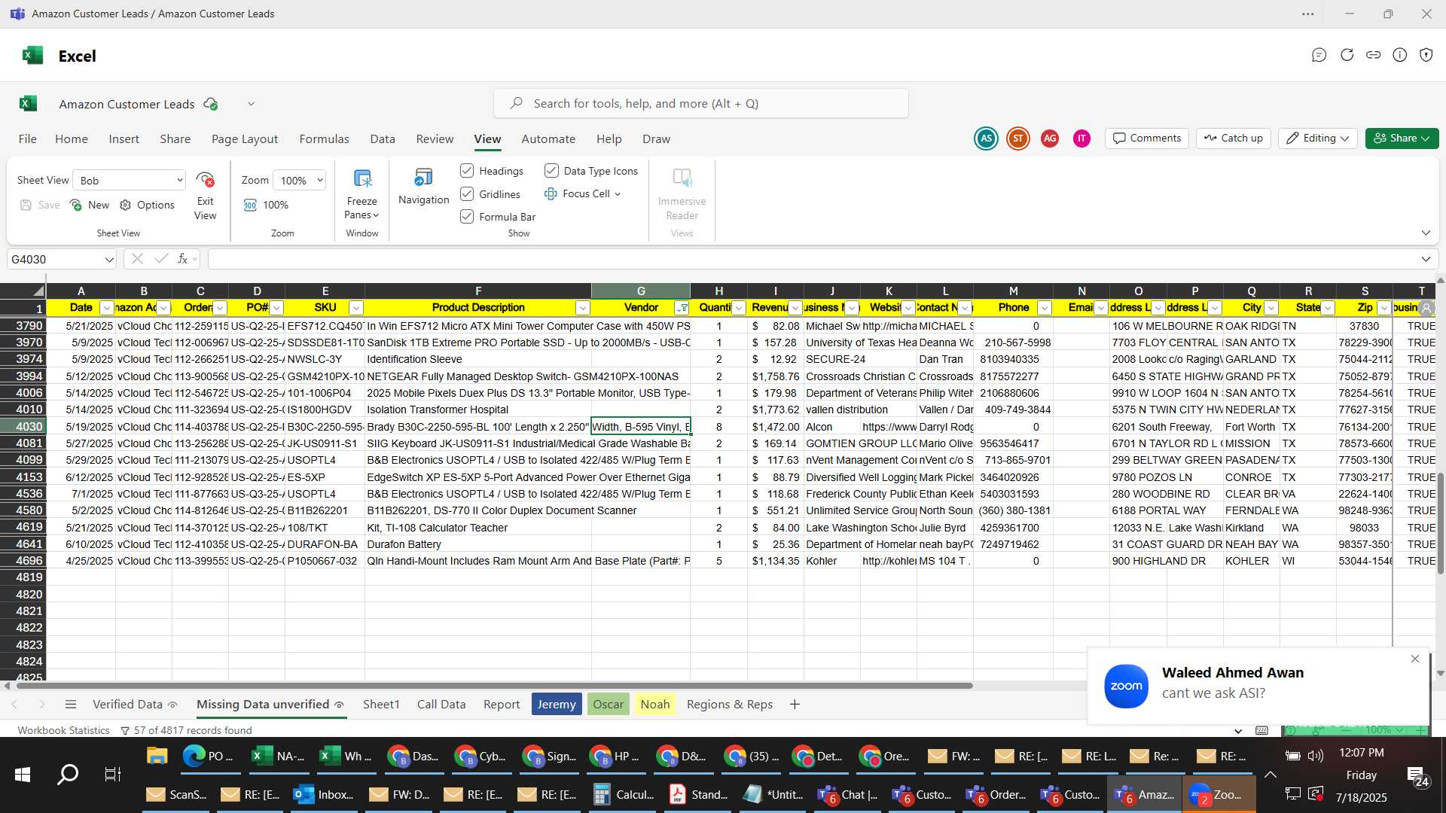The height and width of the screenshot is (813, 1446).
Task: Click the Focus Cell icon
Action: (x=551, y=193)
